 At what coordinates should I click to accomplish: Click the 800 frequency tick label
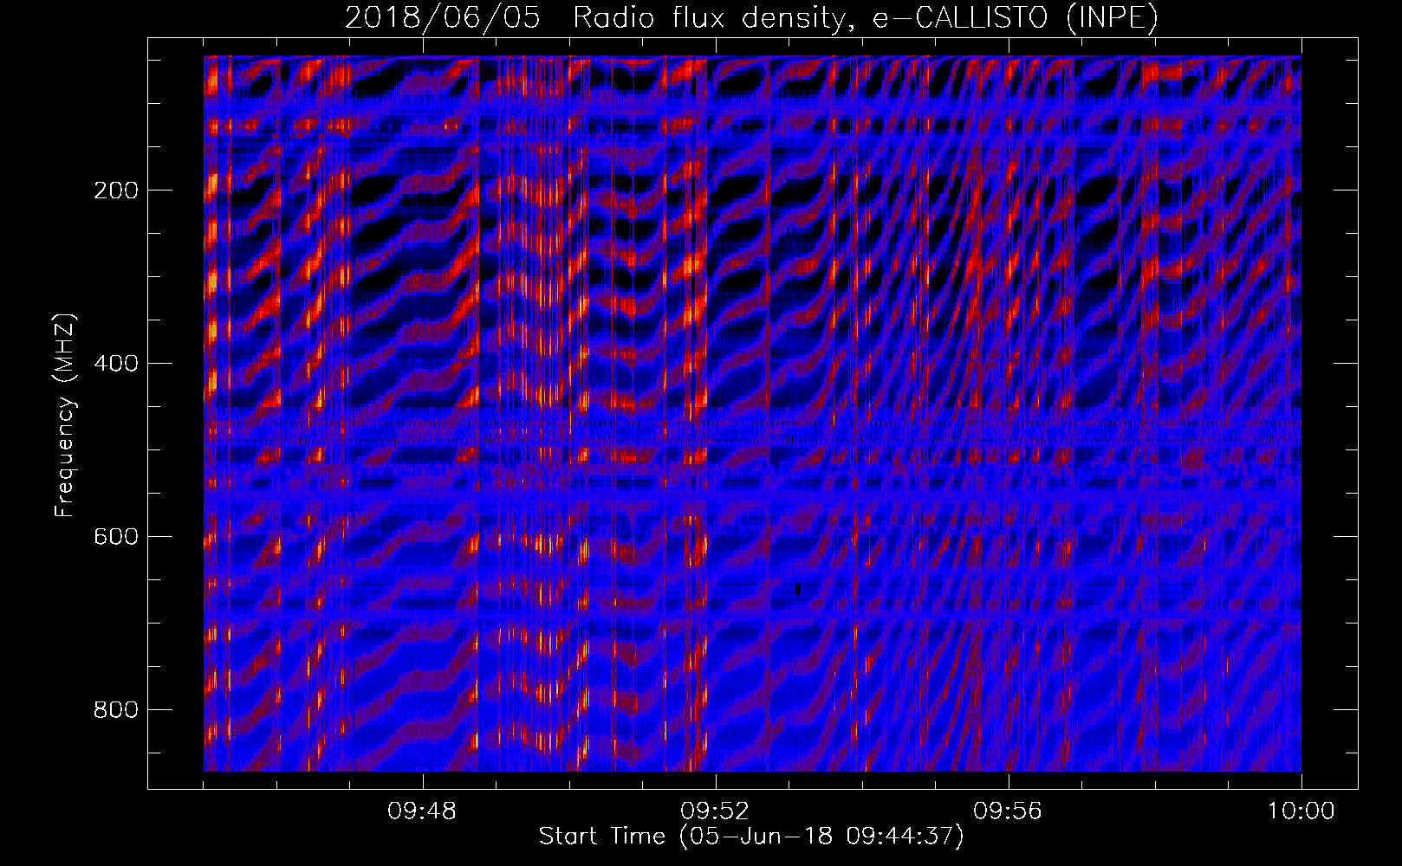[x=116, y=710]
